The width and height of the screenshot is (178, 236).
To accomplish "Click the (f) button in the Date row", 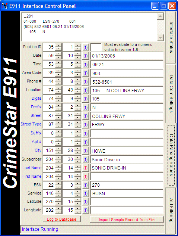I will point(85,56).
